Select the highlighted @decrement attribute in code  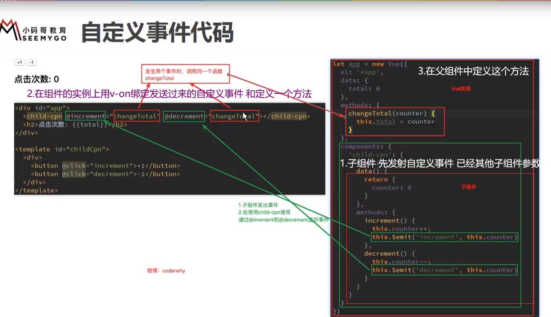coord(184,116)
